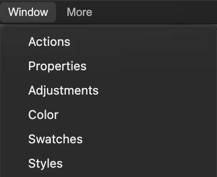The width and height of the screenshot is (217, 177).
Task: Click the Window menu bar item
Action: click(x=28, y=12)
